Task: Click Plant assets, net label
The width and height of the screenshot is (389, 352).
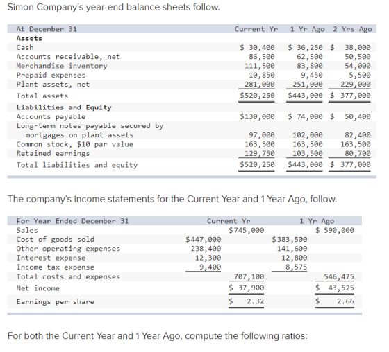Action: pyautogui.click(x=53, y=85)
